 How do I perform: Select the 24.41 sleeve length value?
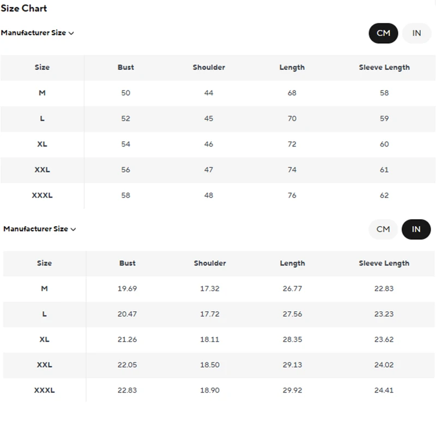click(x=384, y=390)
